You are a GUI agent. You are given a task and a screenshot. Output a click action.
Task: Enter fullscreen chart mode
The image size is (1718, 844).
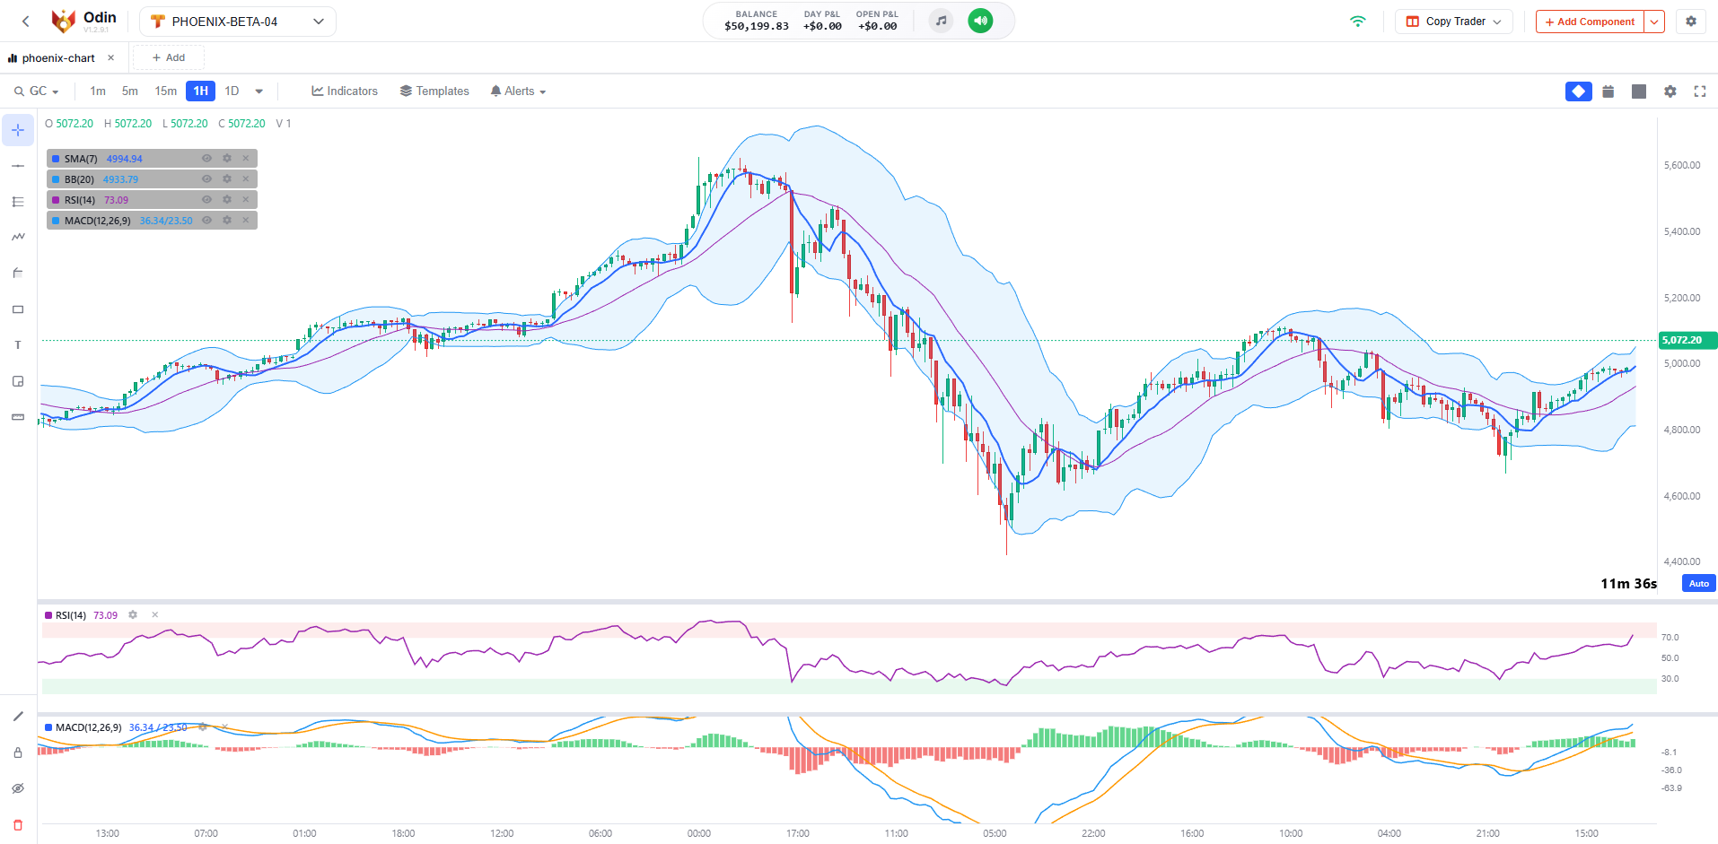pyautogui.click(x=1699, y=91)
